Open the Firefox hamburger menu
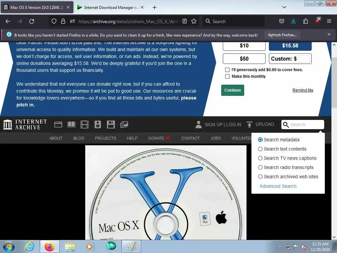 pyautogui.click(x=329, y=21)
